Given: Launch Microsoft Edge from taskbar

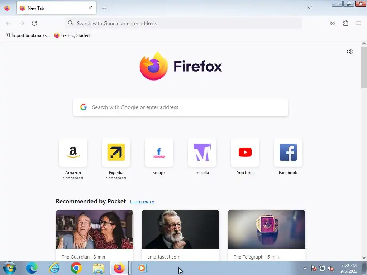Looking at the screenshot, I should pyautogui.click(x=32, y=268).
